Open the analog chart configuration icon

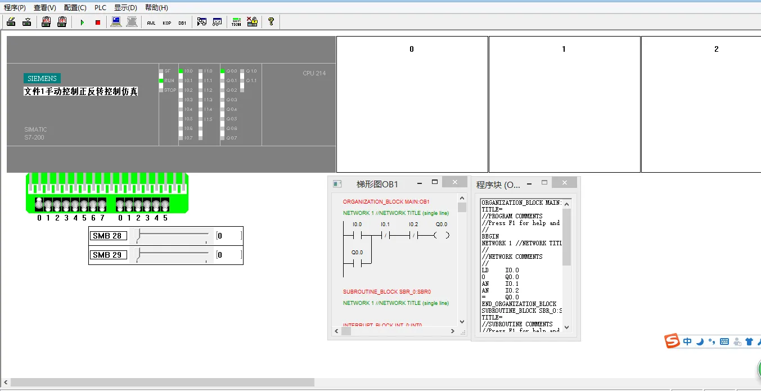coord(217,22)
